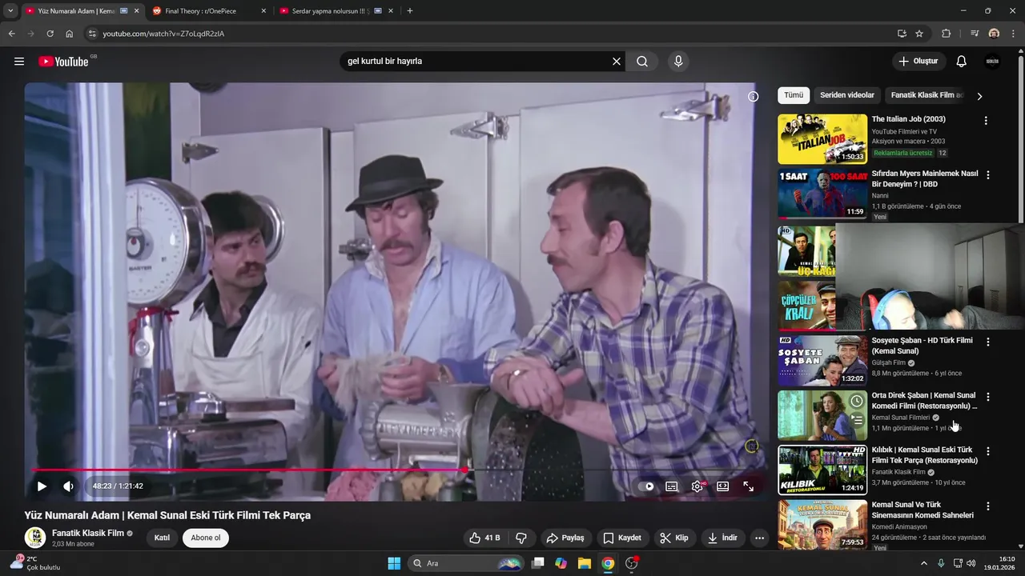1025x576 pixels.
Task: Install app icon in address bar
Action: click(902, 34)
